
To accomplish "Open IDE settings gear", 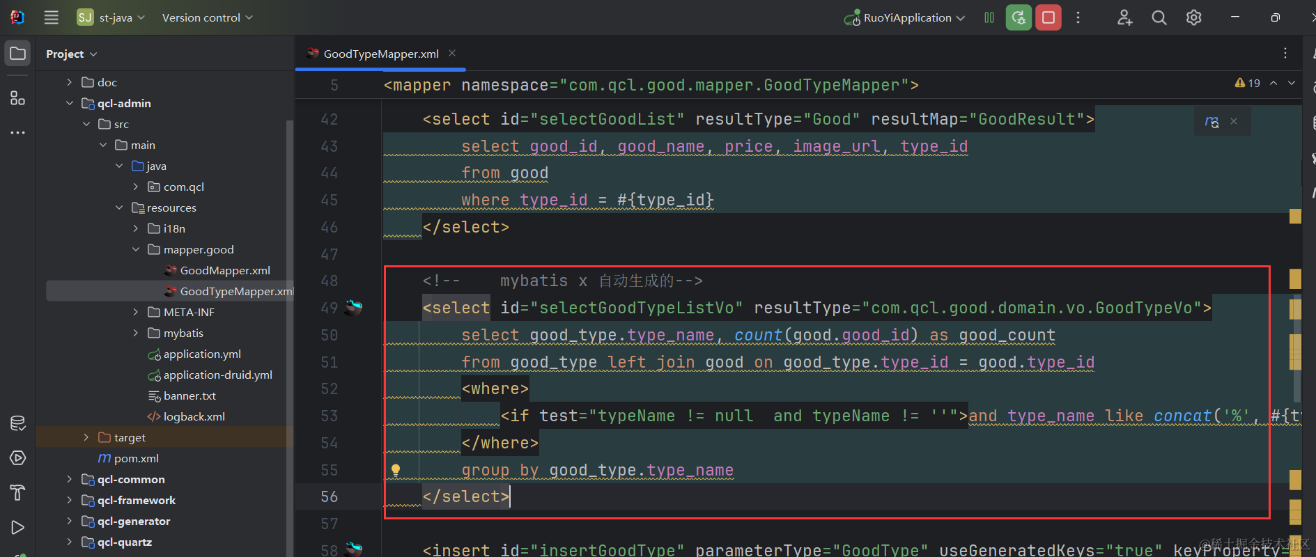I will point(1193,17).
